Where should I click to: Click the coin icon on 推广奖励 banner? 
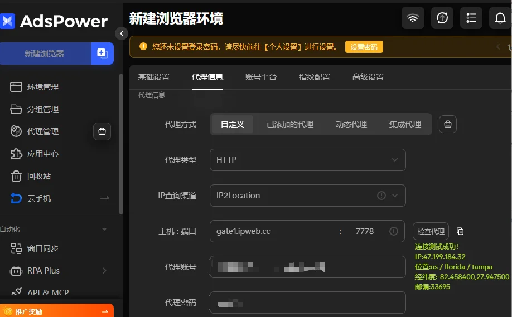[x=8, y=311]
